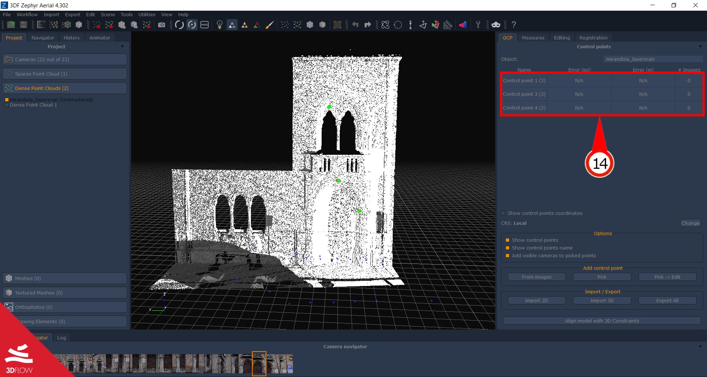Click the redo arrow icon

(368, 25)
